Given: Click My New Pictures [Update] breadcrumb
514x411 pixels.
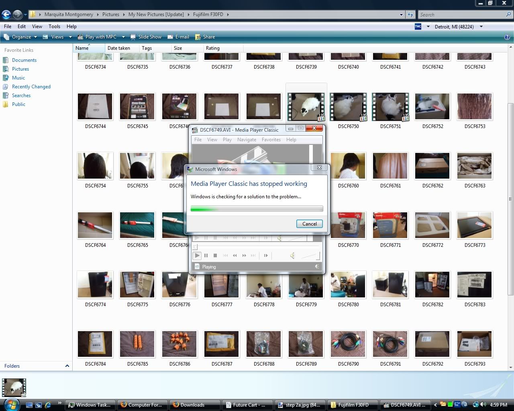Looking at the screenshot, I should tap(156, 14).
